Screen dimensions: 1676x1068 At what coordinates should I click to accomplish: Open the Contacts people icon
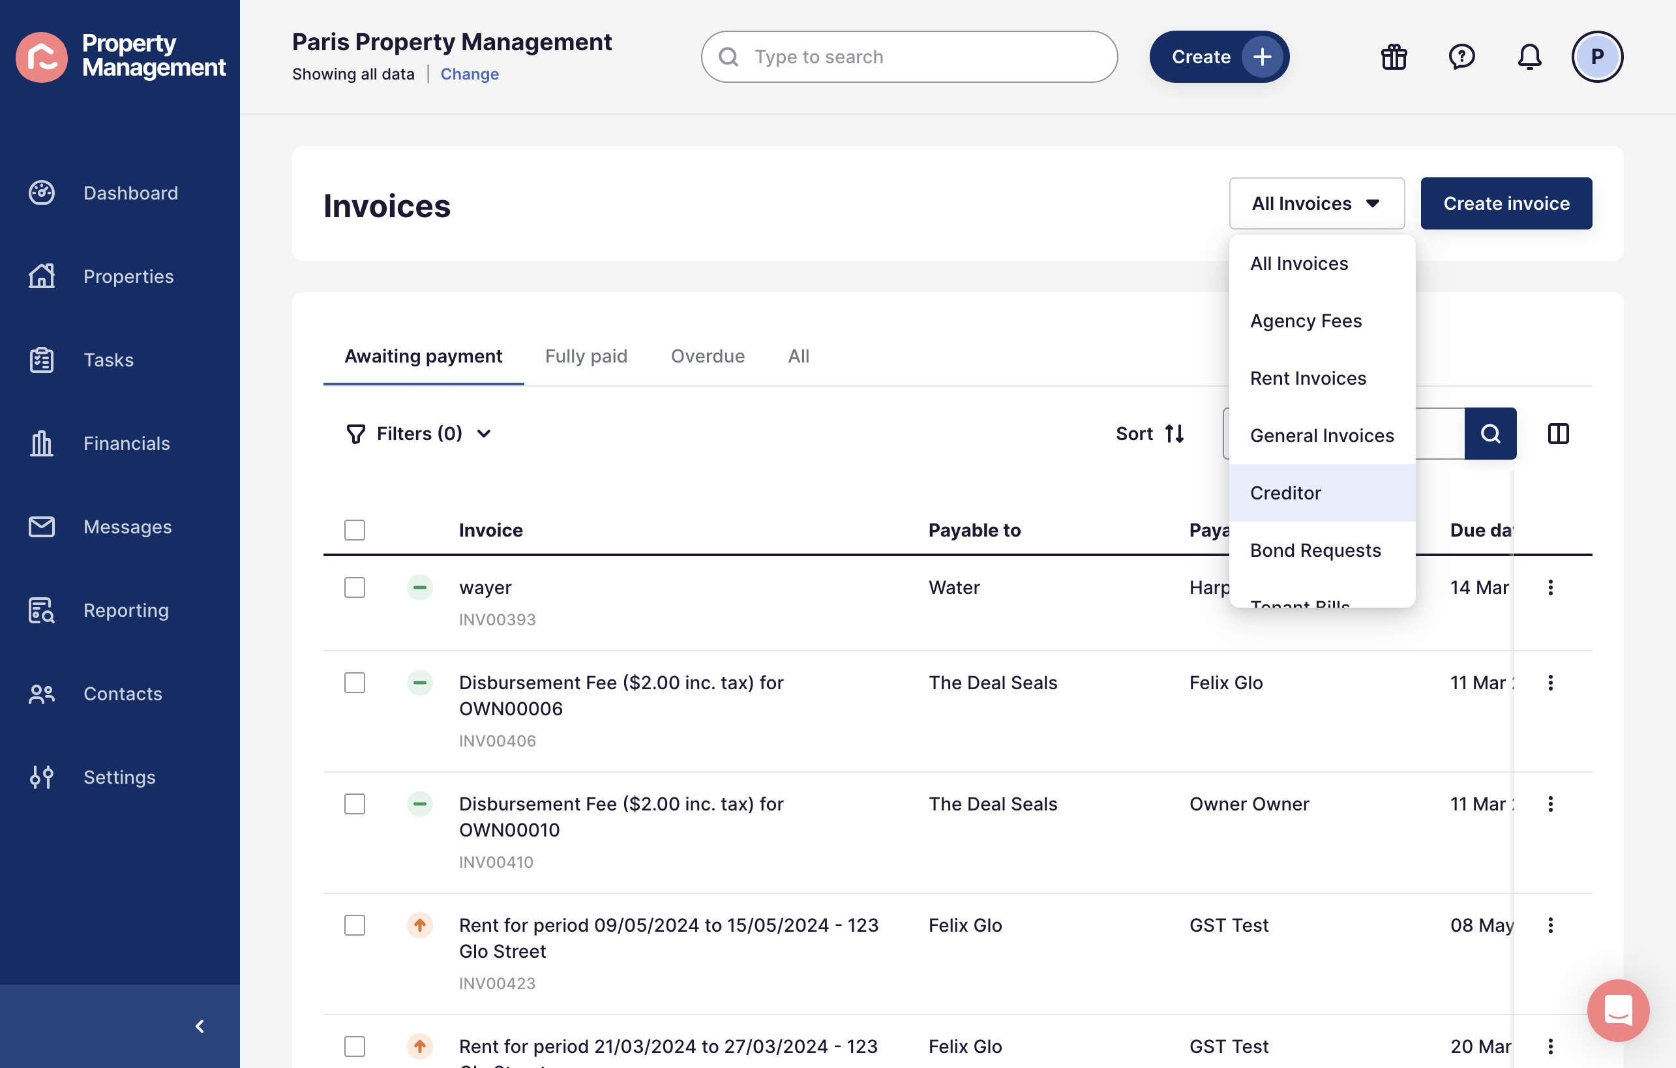42,694
